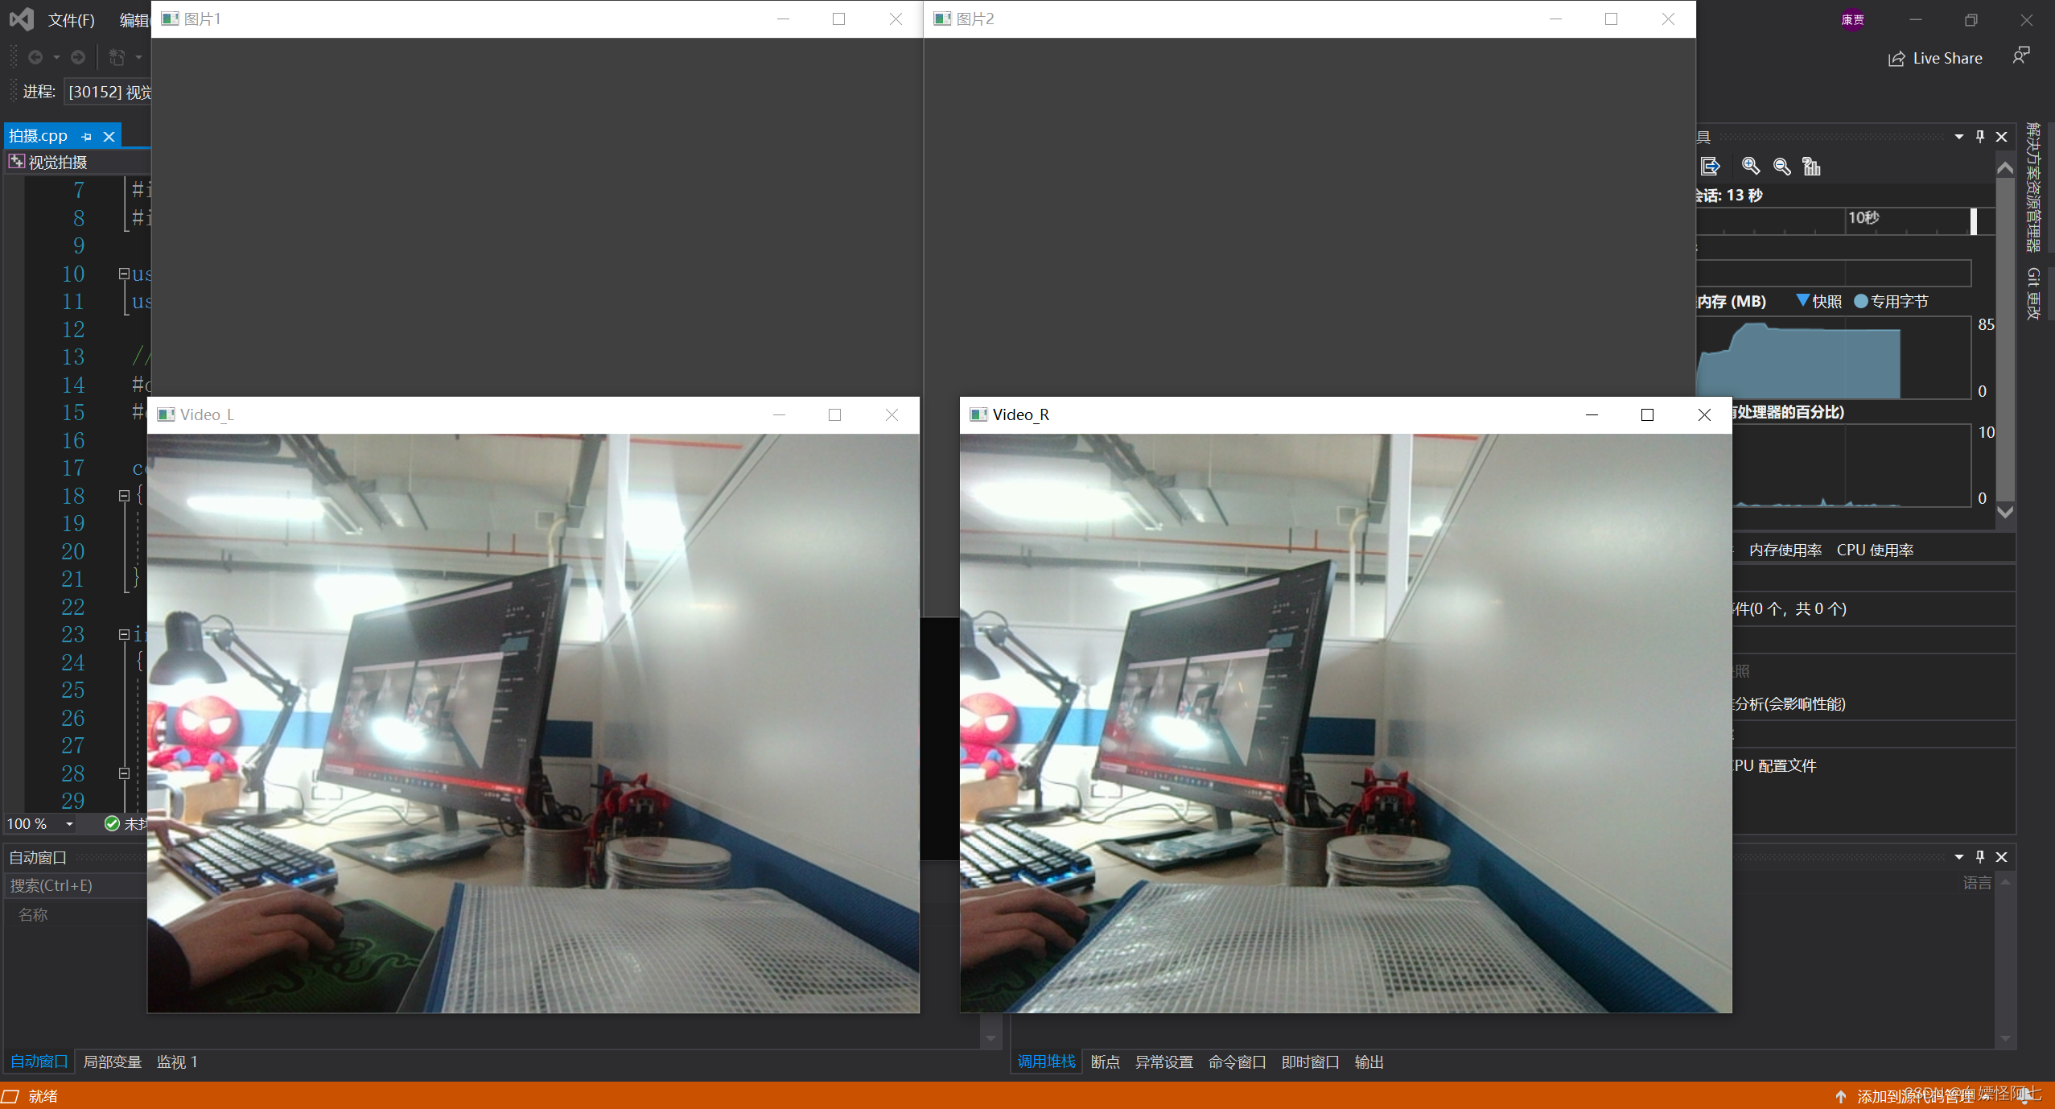The height and width of the screenshot is (1109, 2055).
Task: Open the editor zoom 100% dropdown
Action: click(x=69, y=824)
